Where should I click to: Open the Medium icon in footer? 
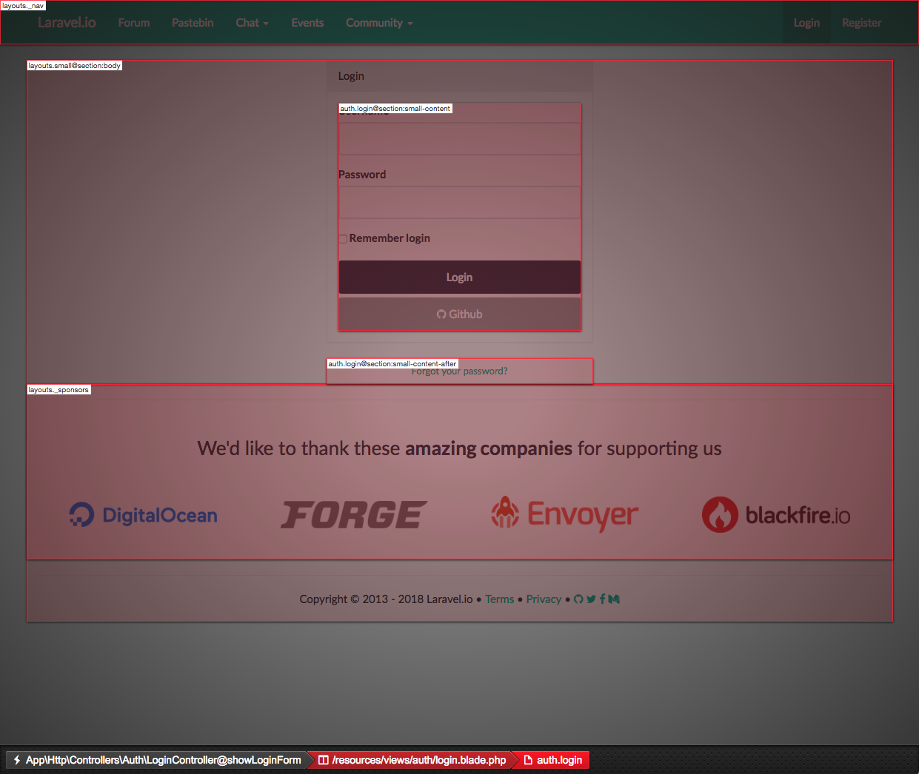pos(614,599)
